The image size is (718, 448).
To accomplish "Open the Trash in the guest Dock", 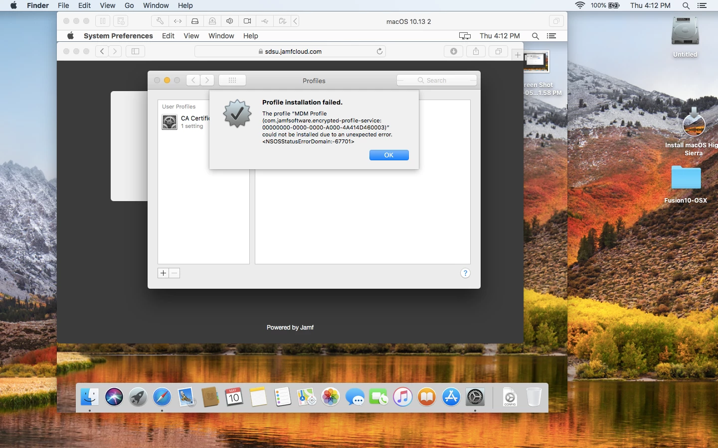I will tap(534, 397).
